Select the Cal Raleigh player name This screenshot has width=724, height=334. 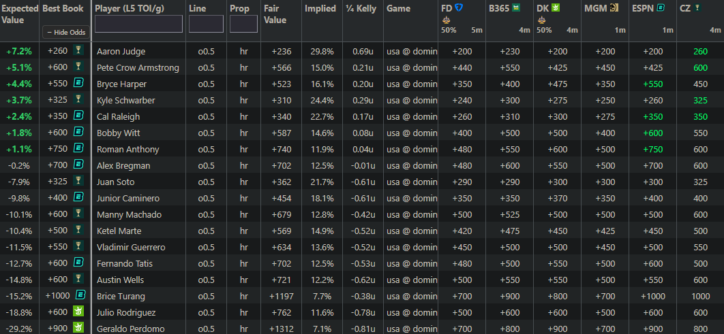pyautogui.click(x=118, y=116)
